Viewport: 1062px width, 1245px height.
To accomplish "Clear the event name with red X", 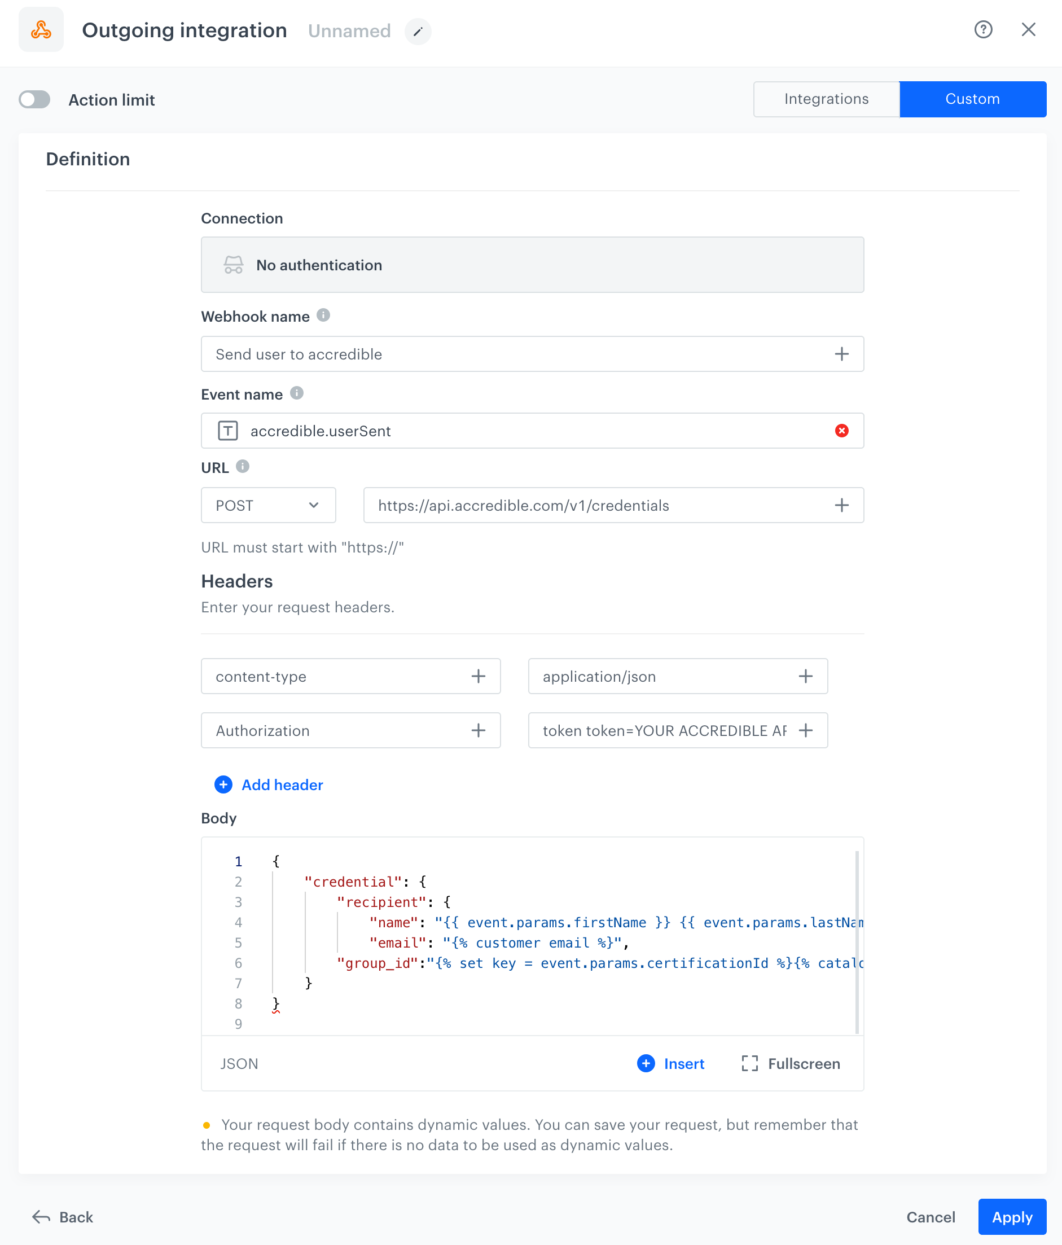I will (841, 431).
